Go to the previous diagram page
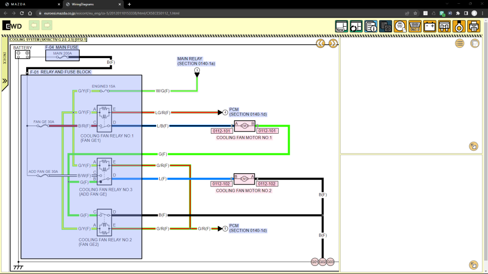The width and height of the screenshot is (488, 274). click(321, 43)
